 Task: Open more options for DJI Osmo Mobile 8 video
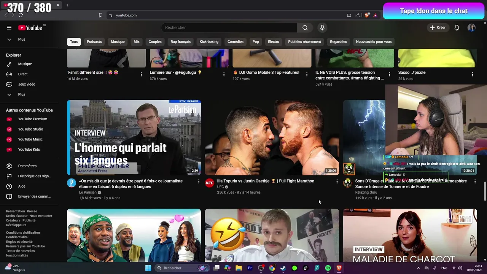(x=307, y=74)
